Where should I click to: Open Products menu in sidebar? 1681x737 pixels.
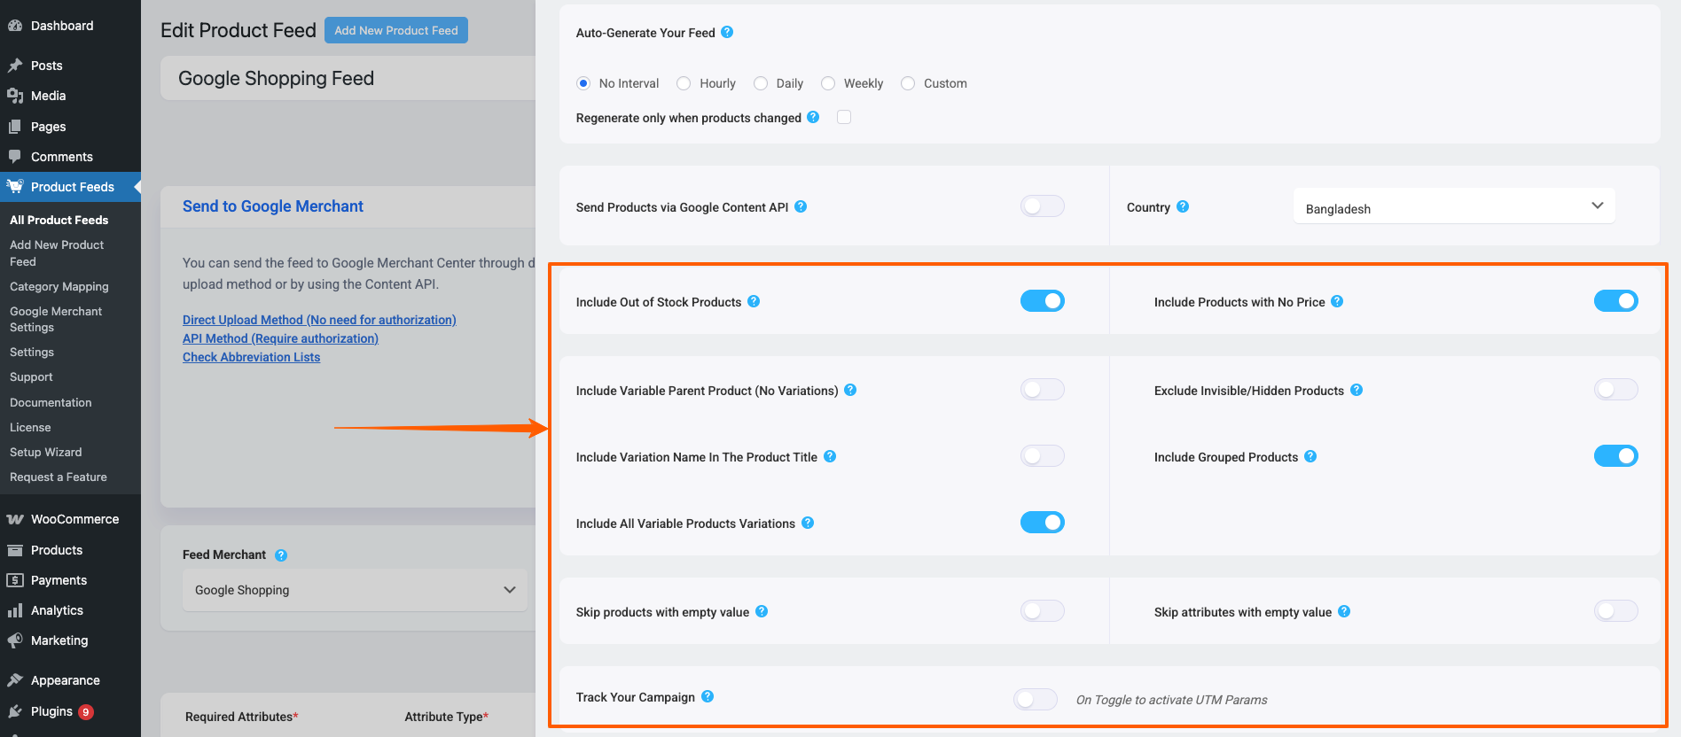point(57,550)
